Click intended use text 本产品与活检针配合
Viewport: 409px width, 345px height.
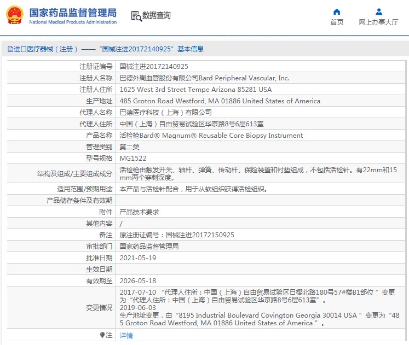click(193, 189)
